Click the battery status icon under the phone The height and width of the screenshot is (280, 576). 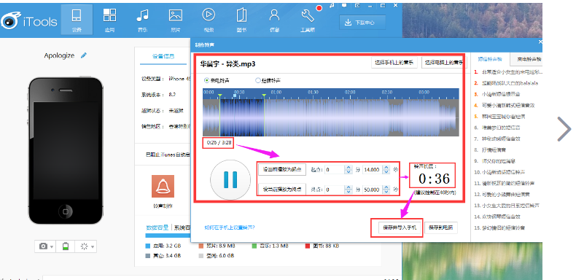coord(66,246)
